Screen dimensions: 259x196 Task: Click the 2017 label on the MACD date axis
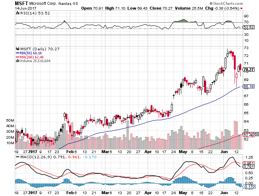click(x=33, y=193)
